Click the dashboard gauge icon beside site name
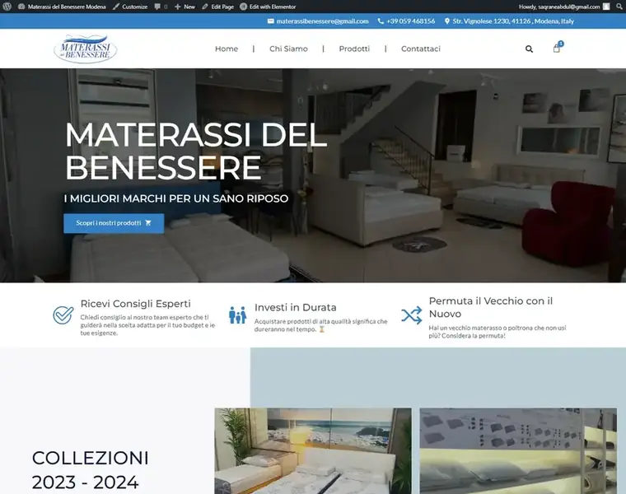The image size is (626, 494). click(21, 7)
